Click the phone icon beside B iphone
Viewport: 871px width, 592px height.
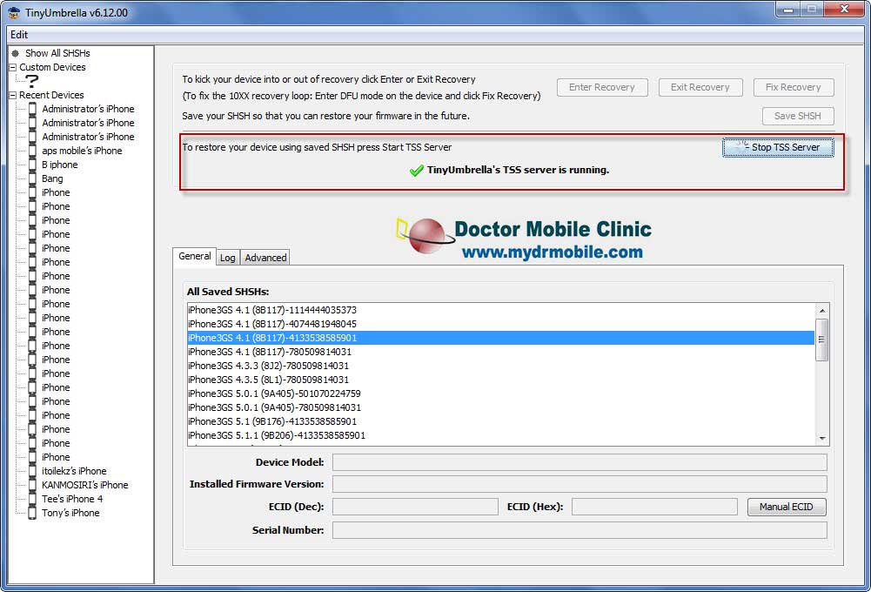32,165
